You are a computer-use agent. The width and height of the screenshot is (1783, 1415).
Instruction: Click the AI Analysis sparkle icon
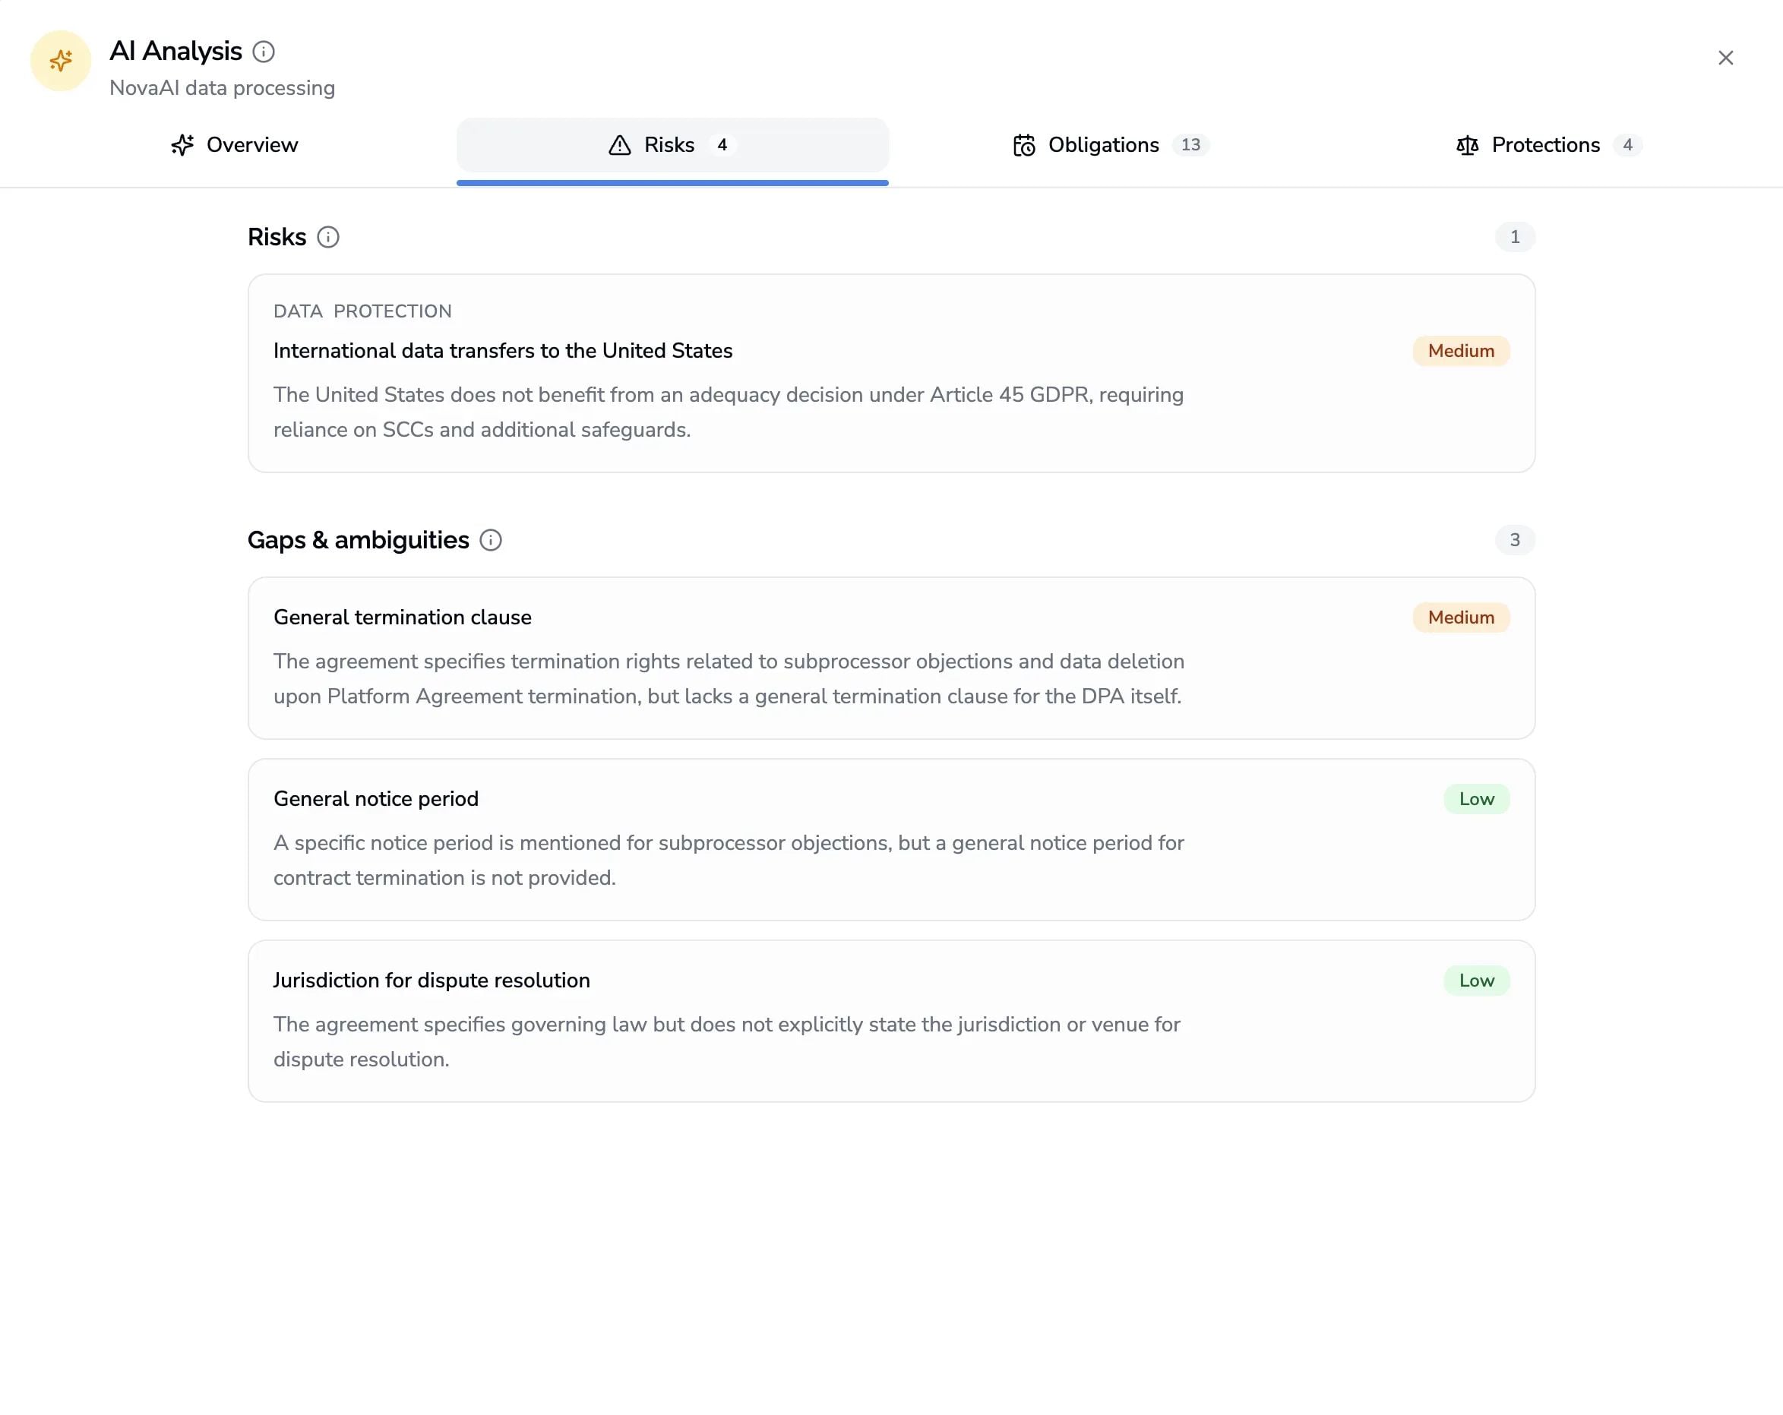[60, 60]
